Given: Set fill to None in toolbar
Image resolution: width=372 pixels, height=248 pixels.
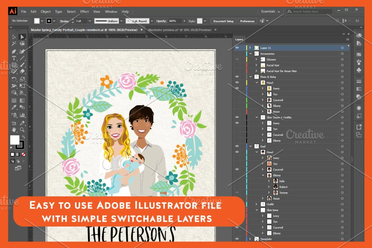Looking at the screenshot, I should click(23, 154).
